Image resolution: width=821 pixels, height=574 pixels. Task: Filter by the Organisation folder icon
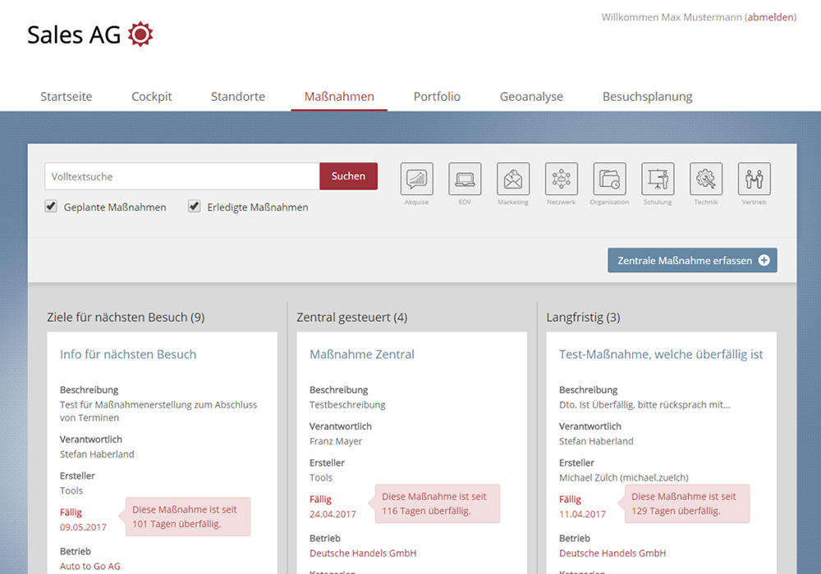click(x=609, y=179)
